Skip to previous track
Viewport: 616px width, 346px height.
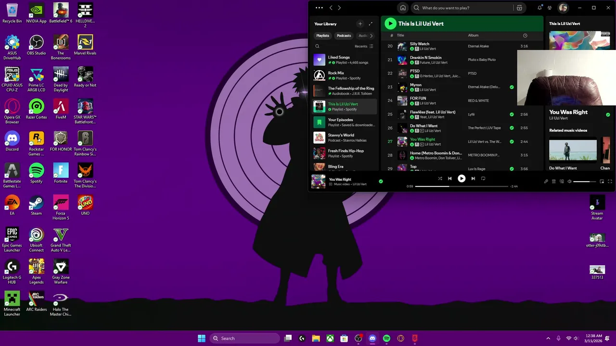[x=450, y=178]
